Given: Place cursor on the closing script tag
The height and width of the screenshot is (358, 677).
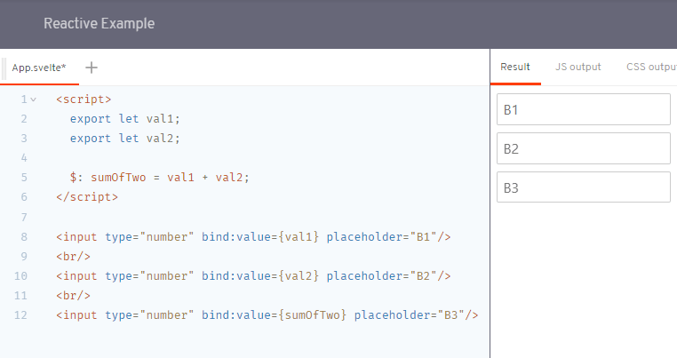Looking at the screenshot, I should tap(86, 196).
